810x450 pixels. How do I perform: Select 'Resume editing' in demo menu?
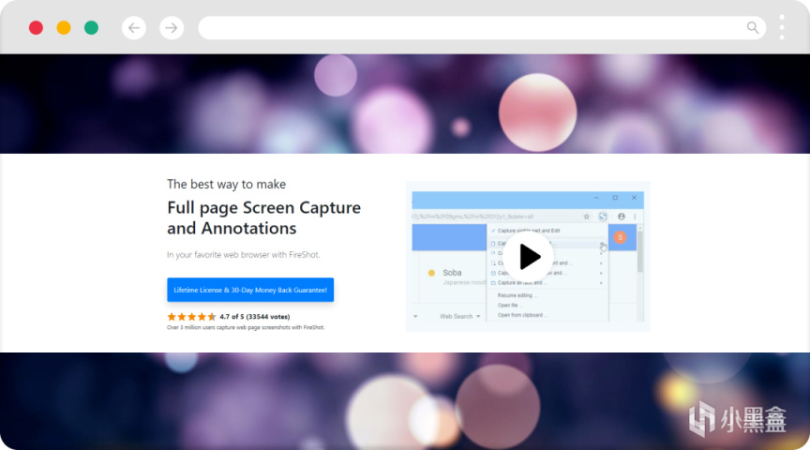click(x=517, y=295)
